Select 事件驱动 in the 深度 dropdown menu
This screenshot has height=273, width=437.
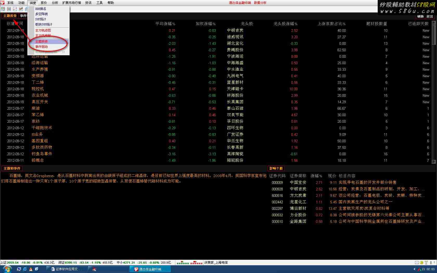[x=42, y=47]
